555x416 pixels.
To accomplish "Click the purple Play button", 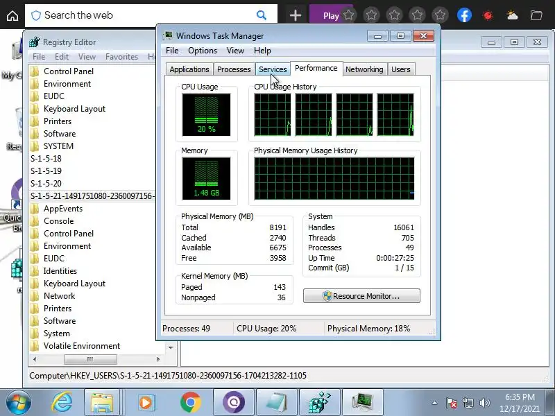I will (331, 15).
